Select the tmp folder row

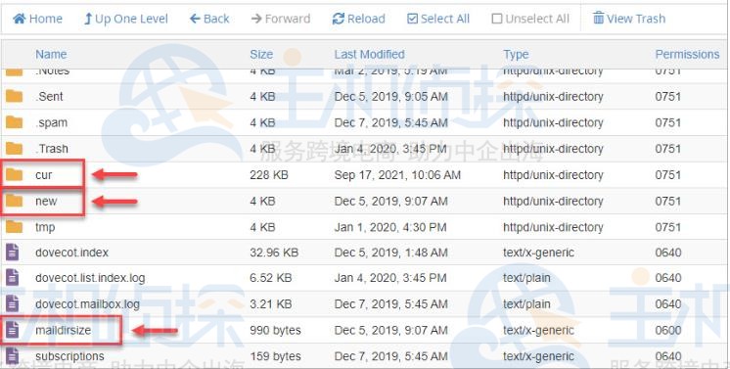tap(365, 227)
